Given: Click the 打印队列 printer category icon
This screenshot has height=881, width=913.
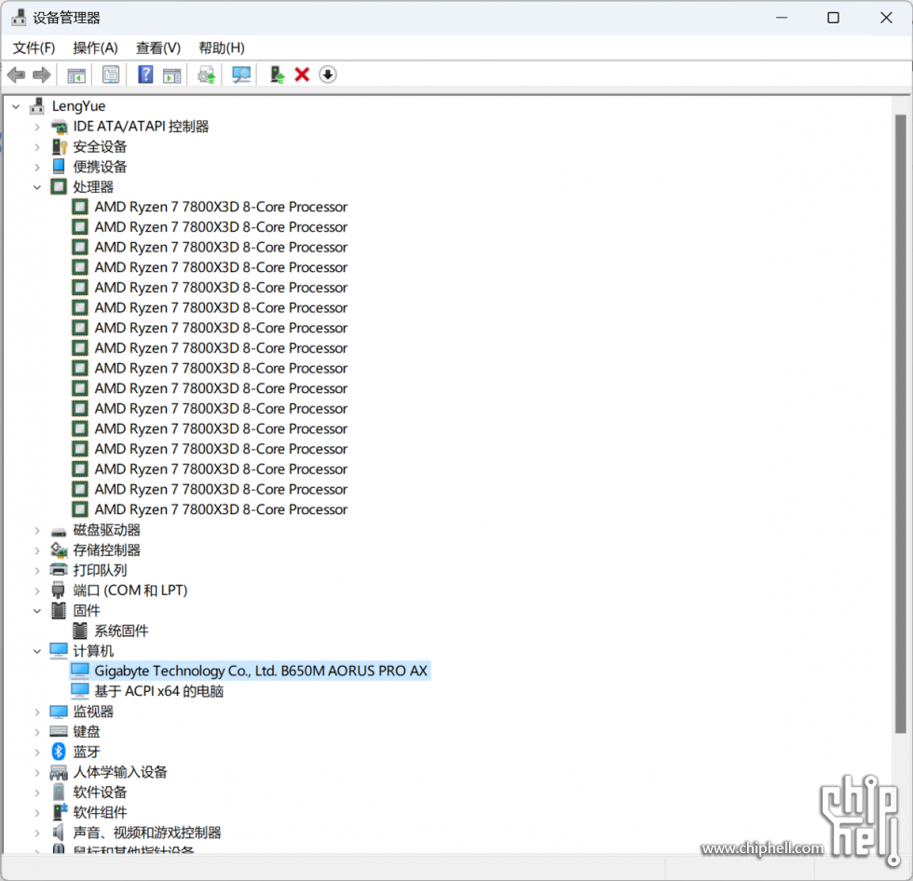Looking at the screenshot, I should click(59, 570).
